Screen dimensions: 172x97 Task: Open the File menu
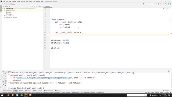tap(4, 1)
